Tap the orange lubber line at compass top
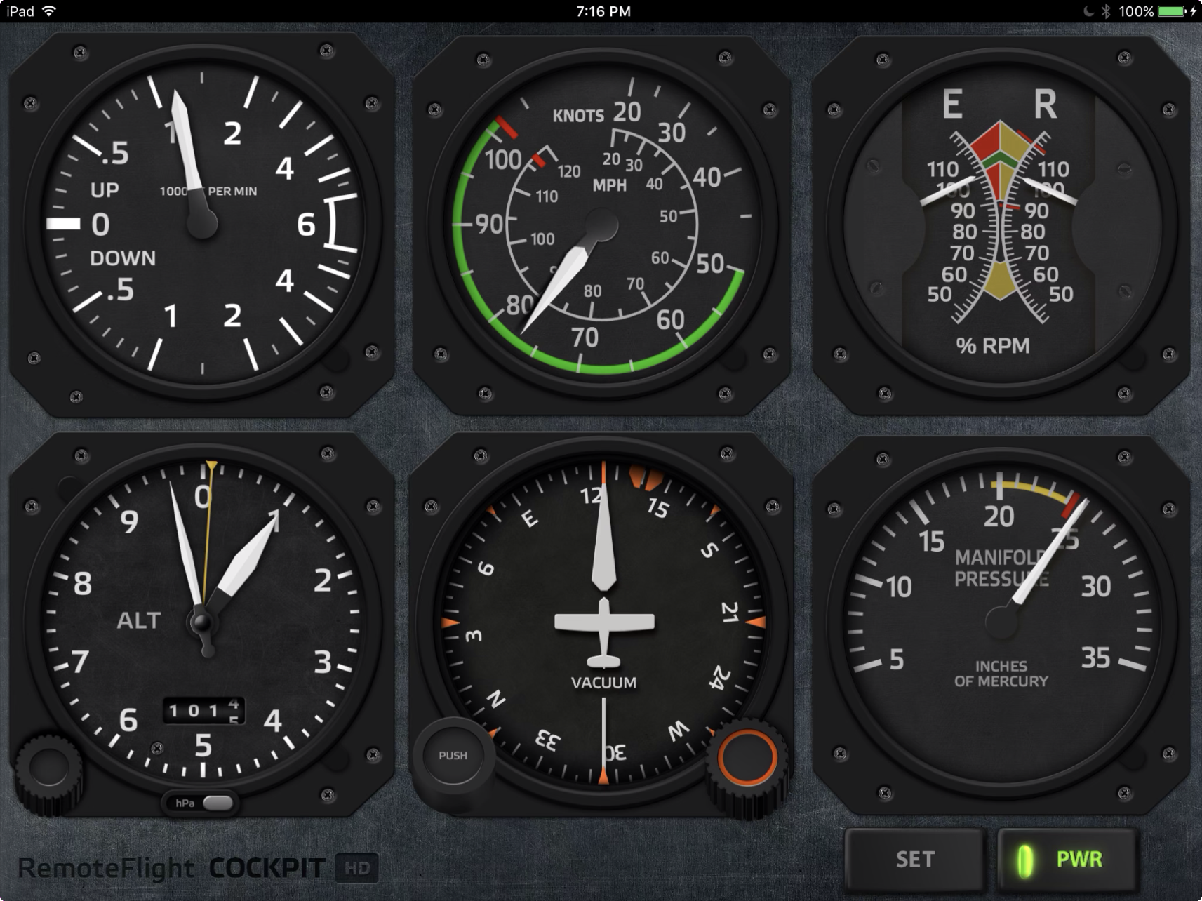 [x=603, y=473]
